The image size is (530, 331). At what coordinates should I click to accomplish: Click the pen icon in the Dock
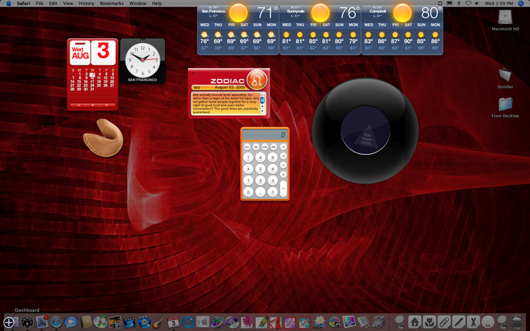458,322
